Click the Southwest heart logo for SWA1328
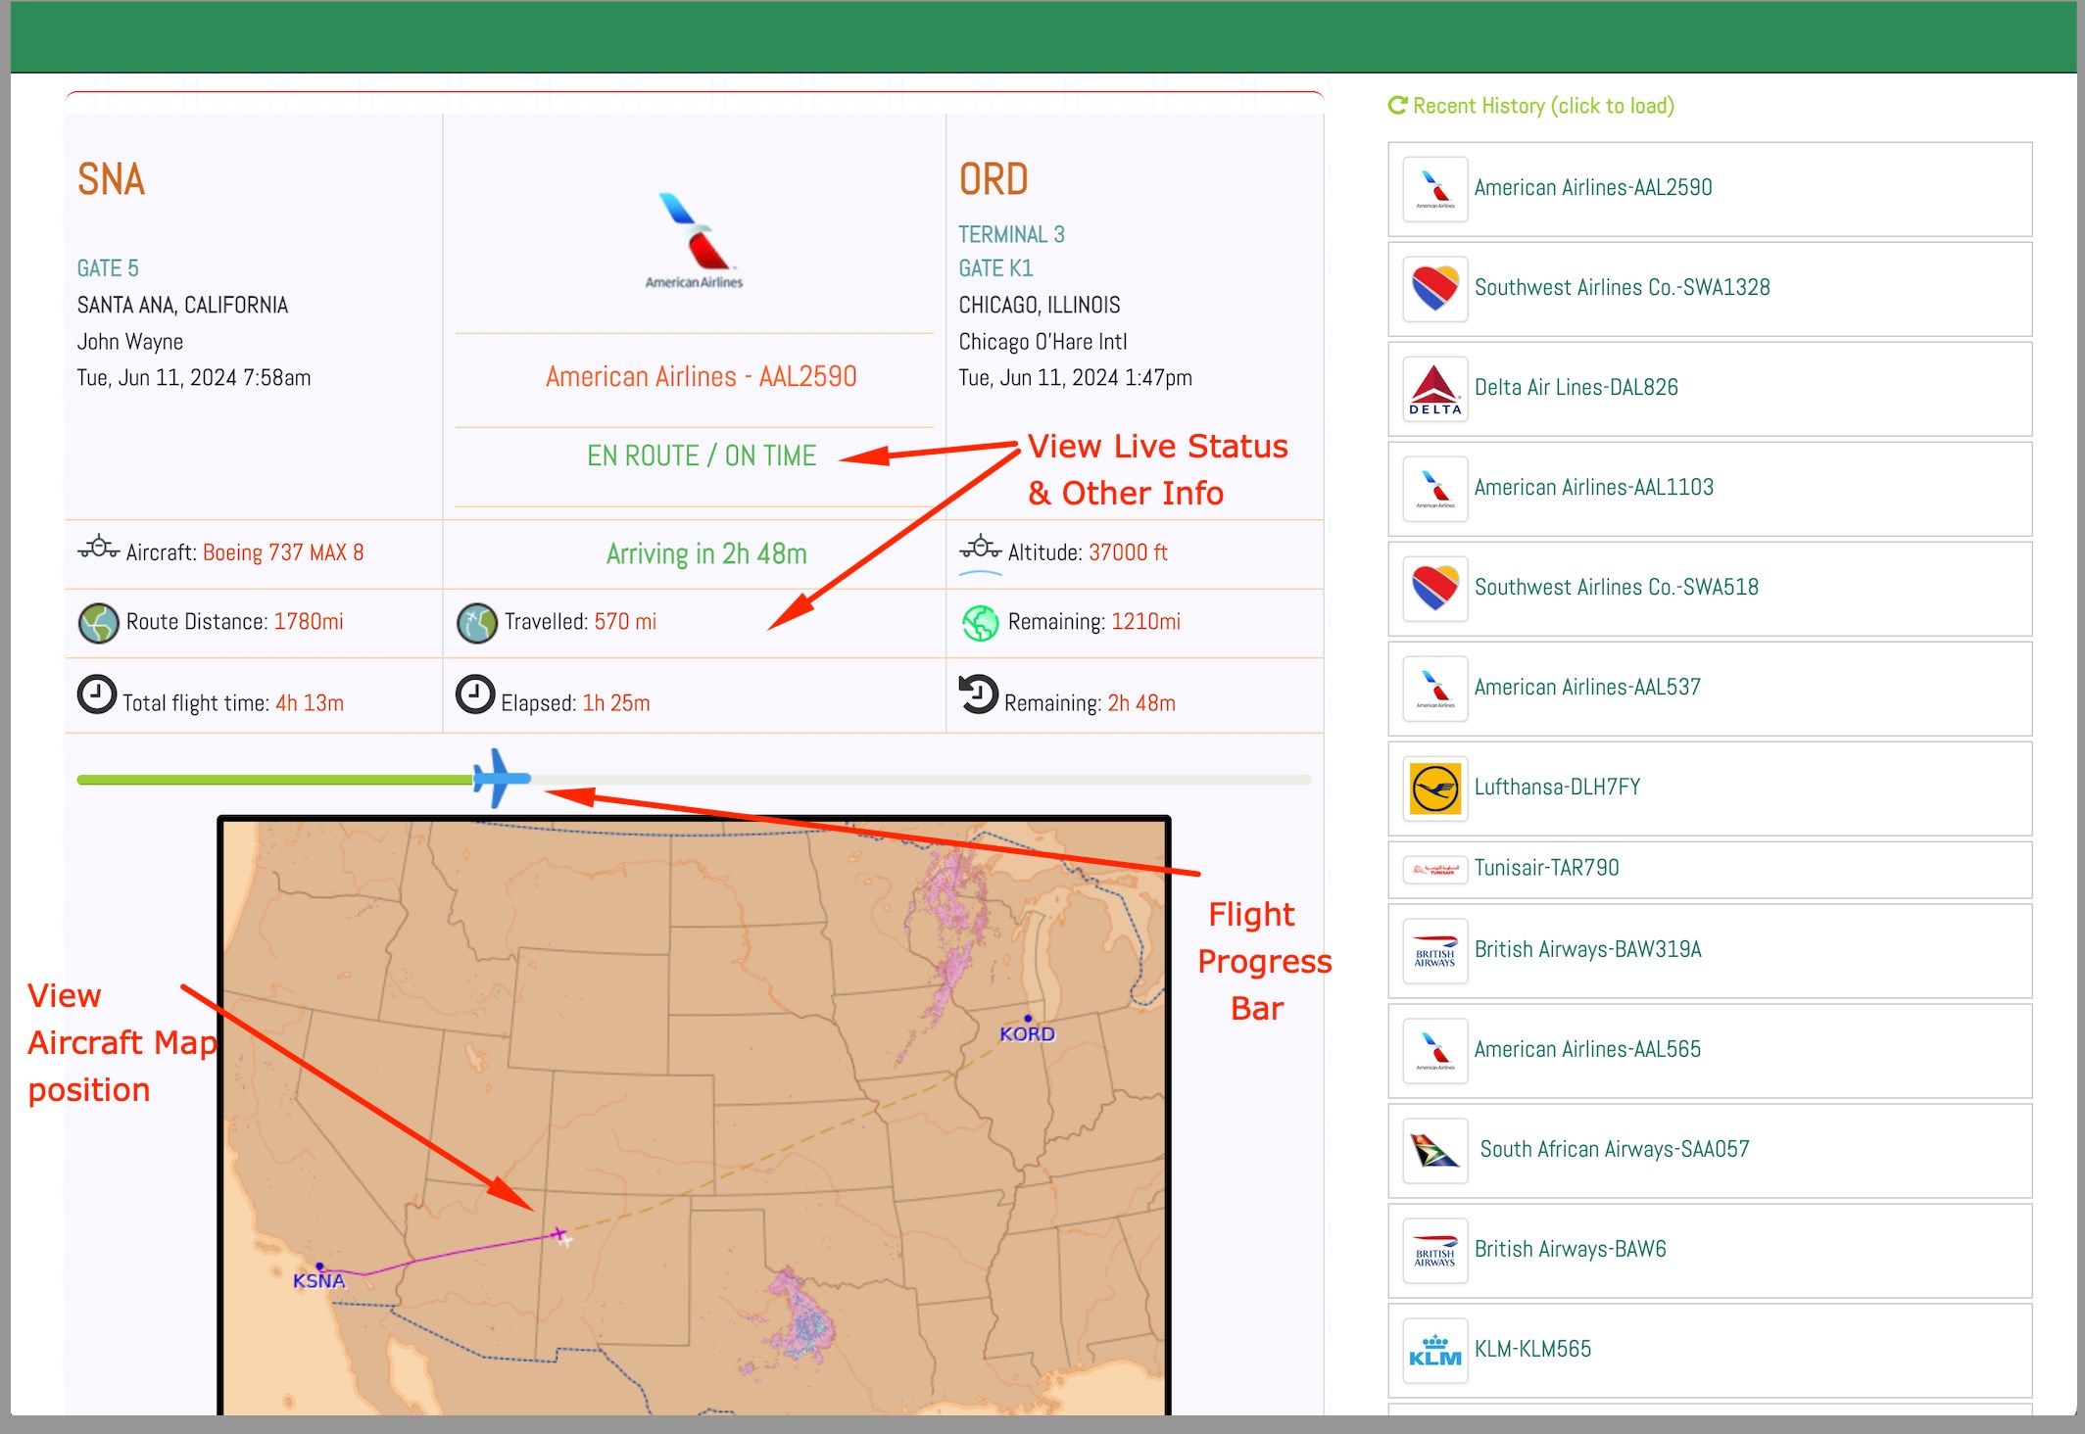 [x=1434, y=289]
